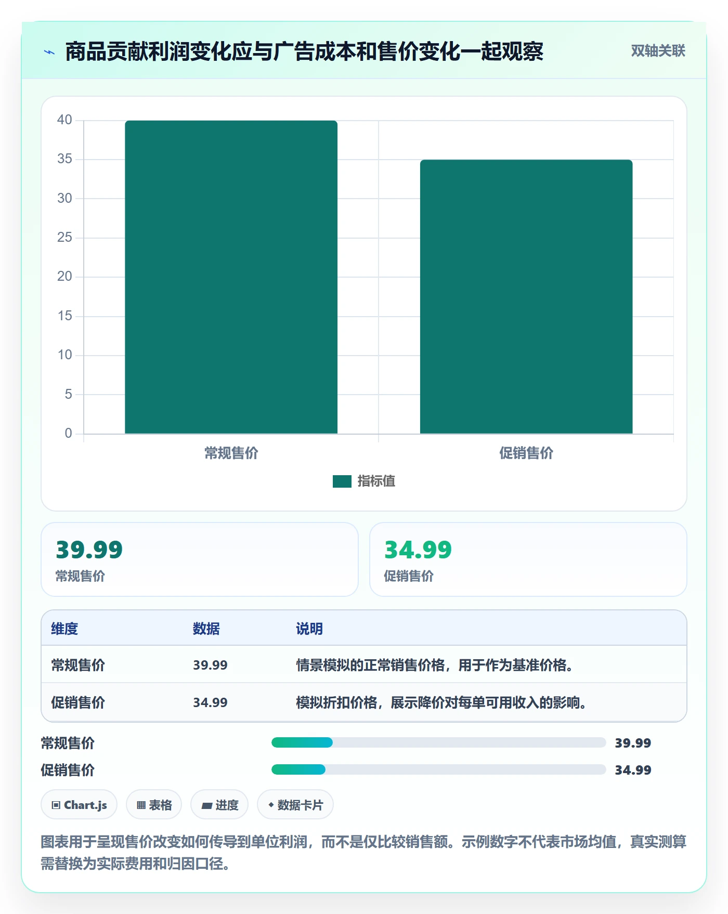
Task: Click the 进度 chip
Action: [x=219, y=805]
